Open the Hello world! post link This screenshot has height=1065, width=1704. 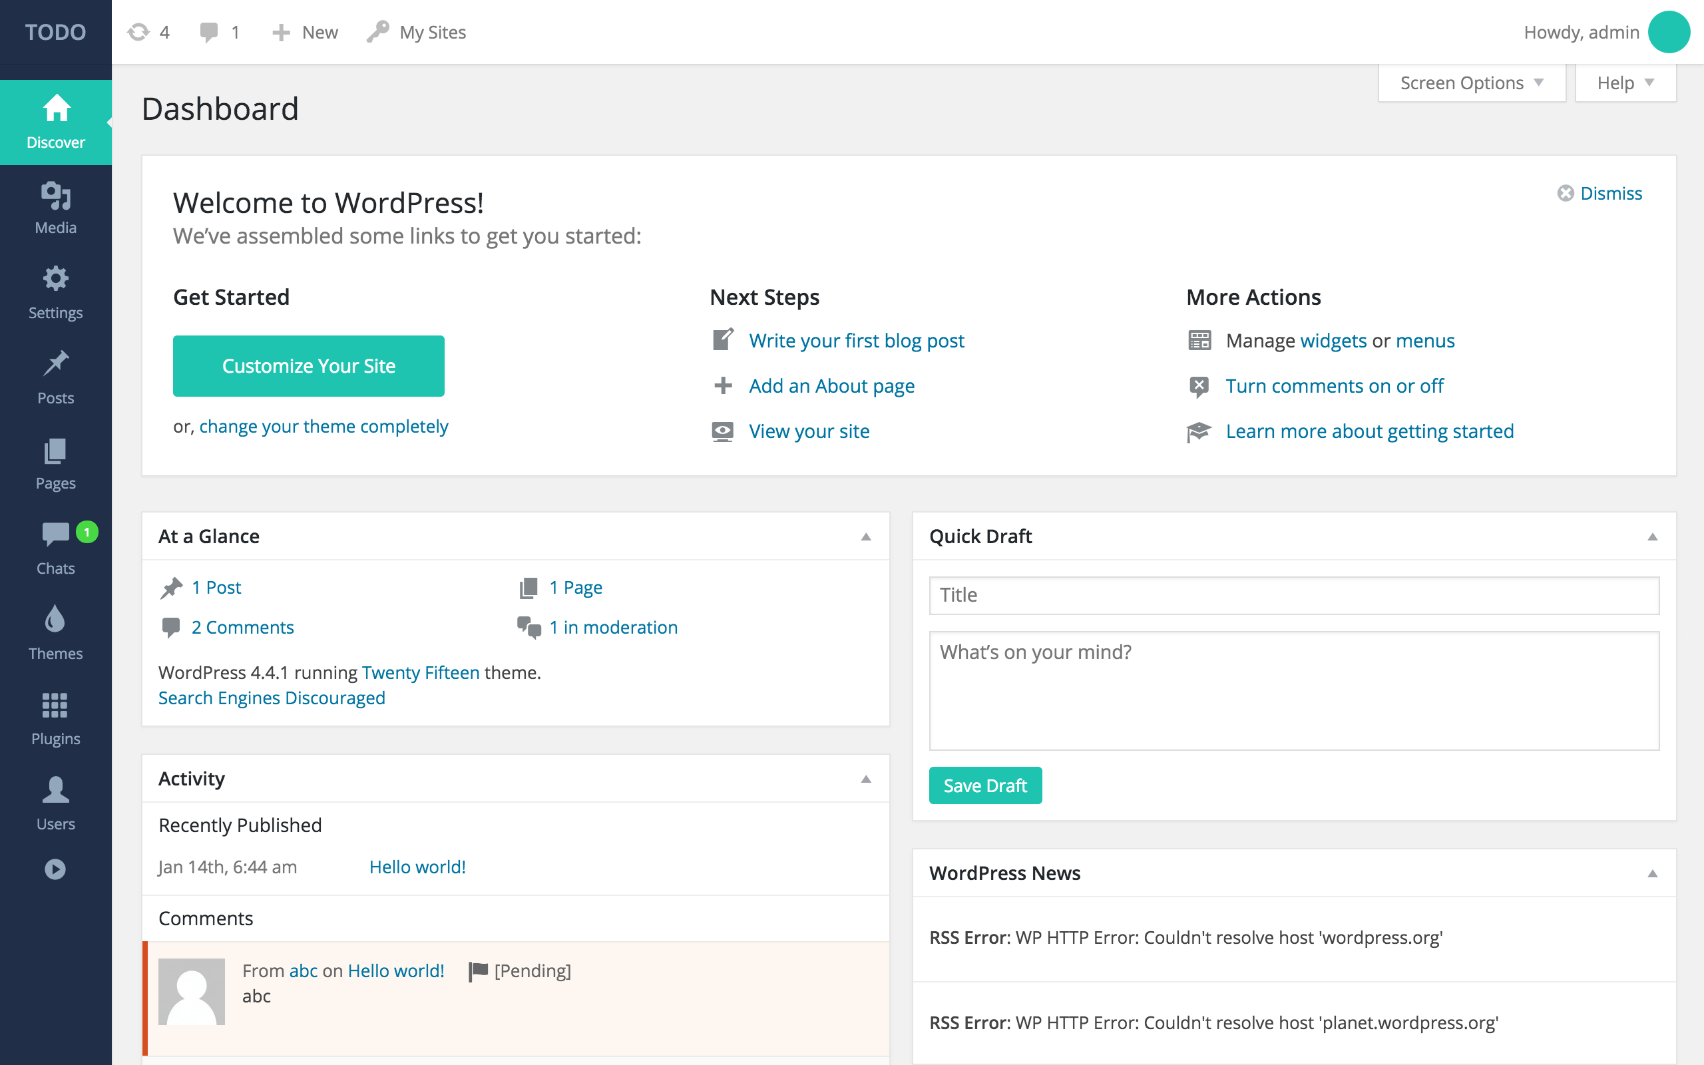(417, 867)
